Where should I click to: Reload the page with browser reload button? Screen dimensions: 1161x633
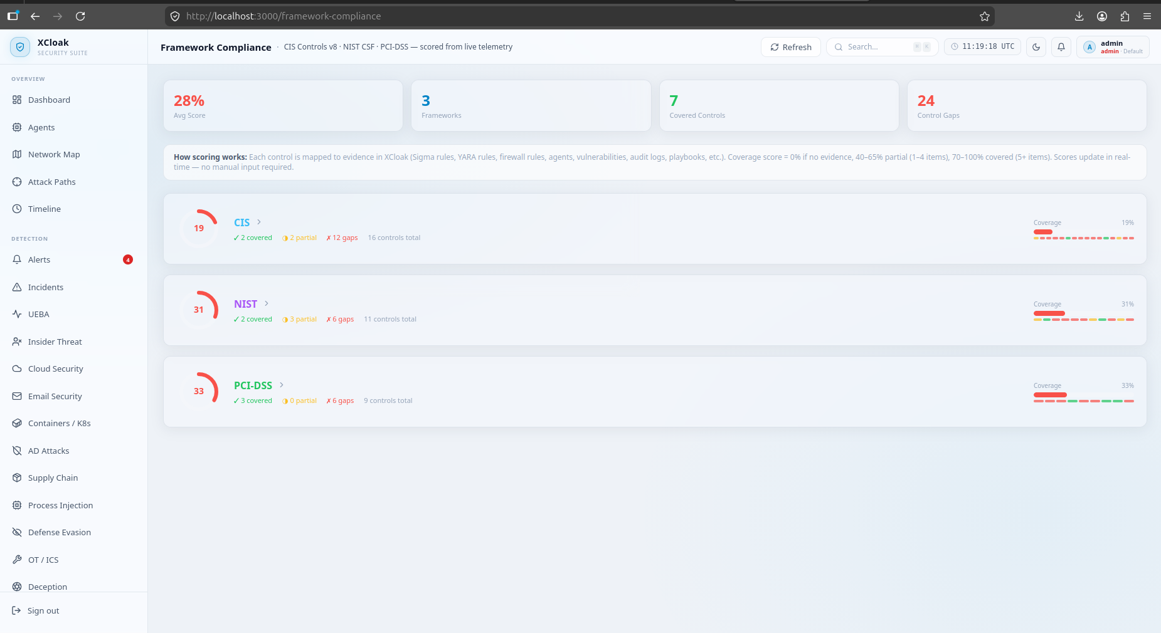click(x=80, y=16)
